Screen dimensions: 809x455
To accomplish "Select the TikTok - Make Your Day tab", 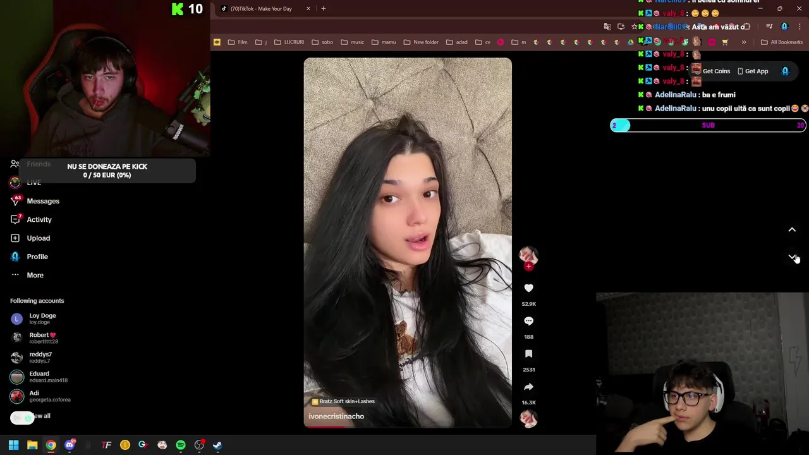I will point(260,9).
